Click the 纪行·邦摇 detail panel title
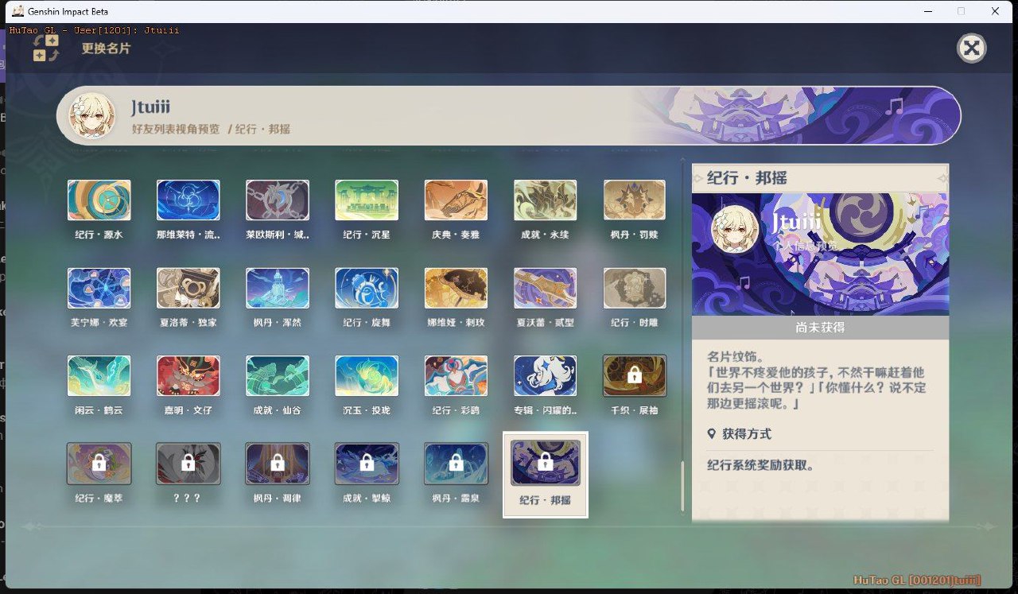 tap(747, 178)
